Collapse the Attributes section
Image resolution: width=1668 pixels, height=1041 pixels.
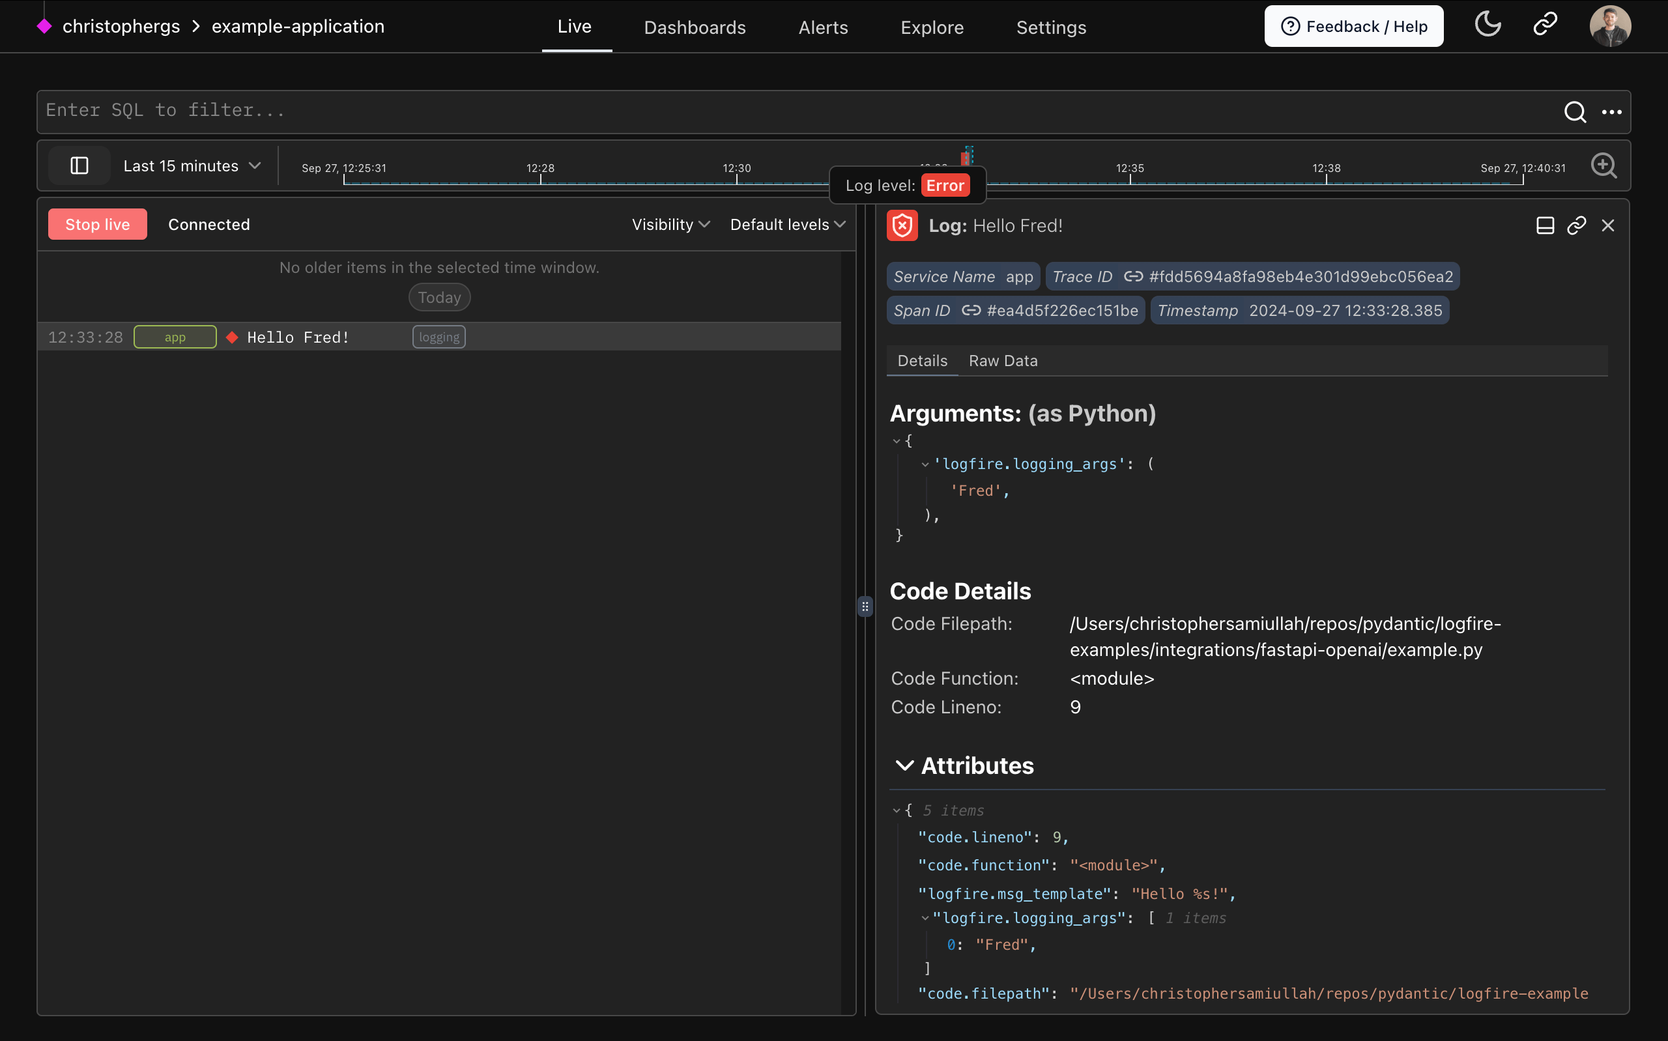click(904, 765)
